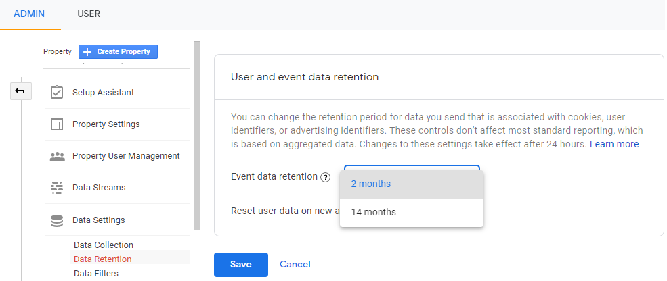
Task: Open Data Filters under Data Settings
Action: [x=95, y=273]
